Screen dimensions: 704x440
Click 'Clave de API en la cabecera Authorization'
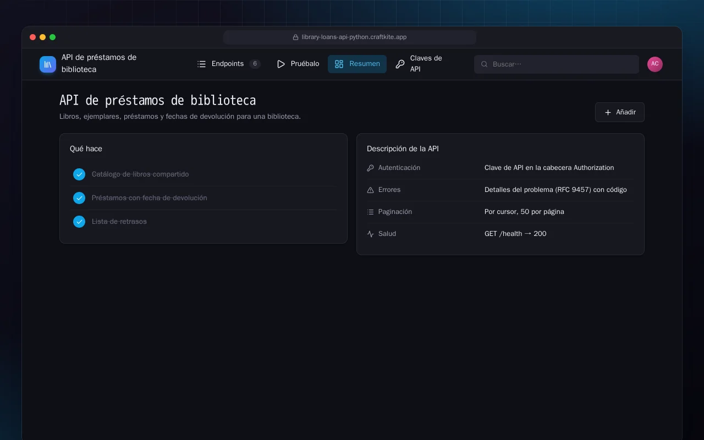[x=549, y=168]
